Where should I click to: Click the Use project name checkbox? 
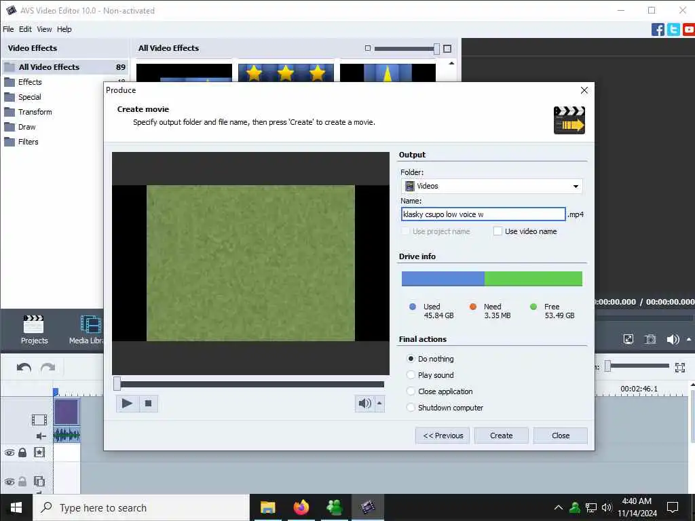pos(405,231)
